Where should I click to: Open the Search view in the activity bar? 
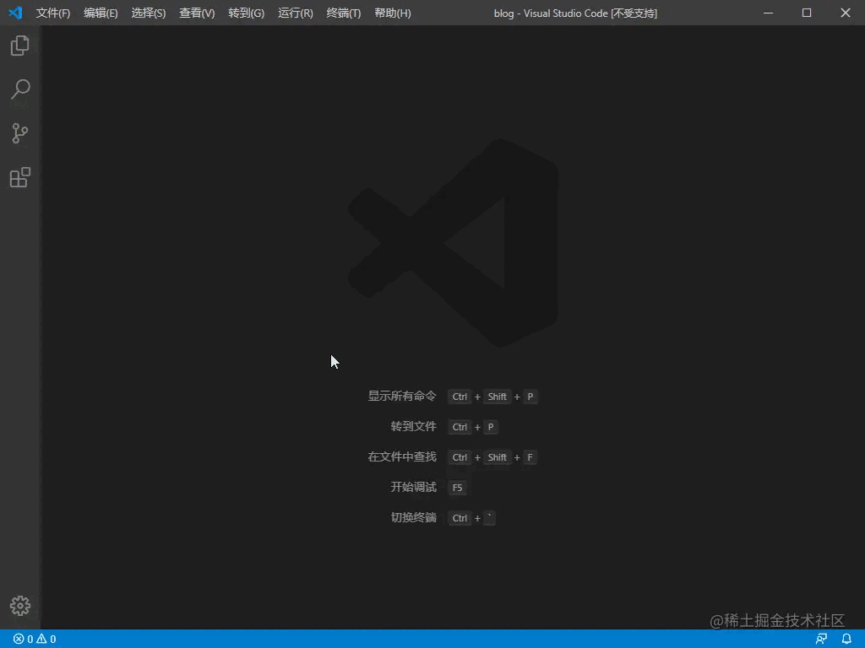pos(19,89)
